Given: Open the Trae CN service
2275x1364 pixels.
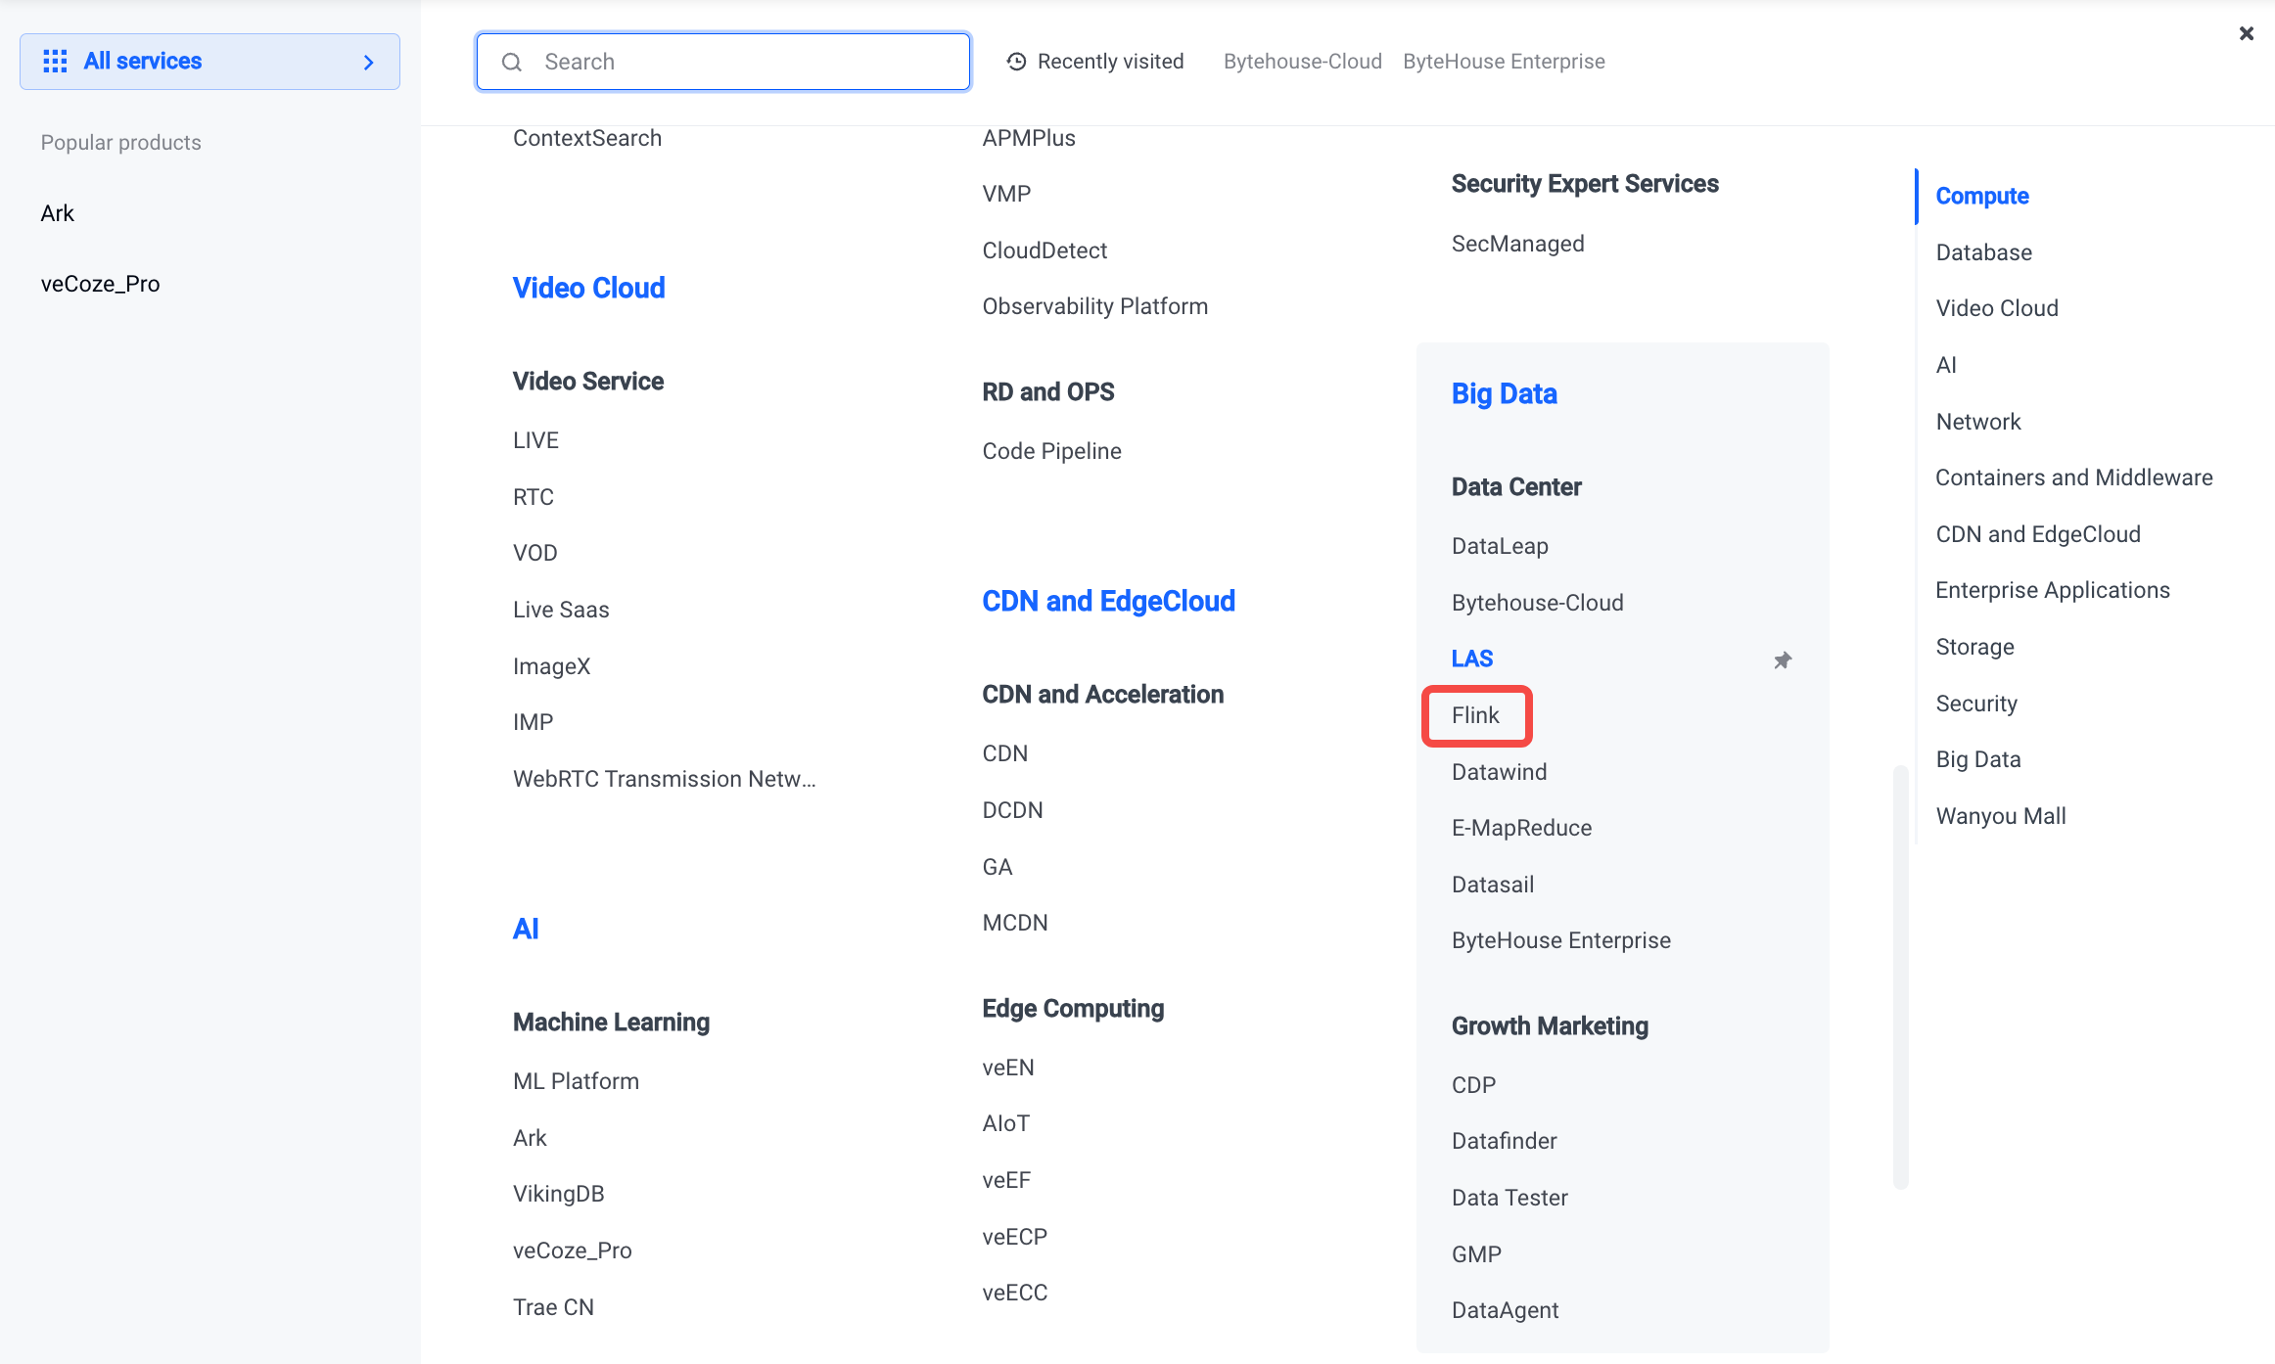Looking at the screenshot, I should (x=553, y=1307).
